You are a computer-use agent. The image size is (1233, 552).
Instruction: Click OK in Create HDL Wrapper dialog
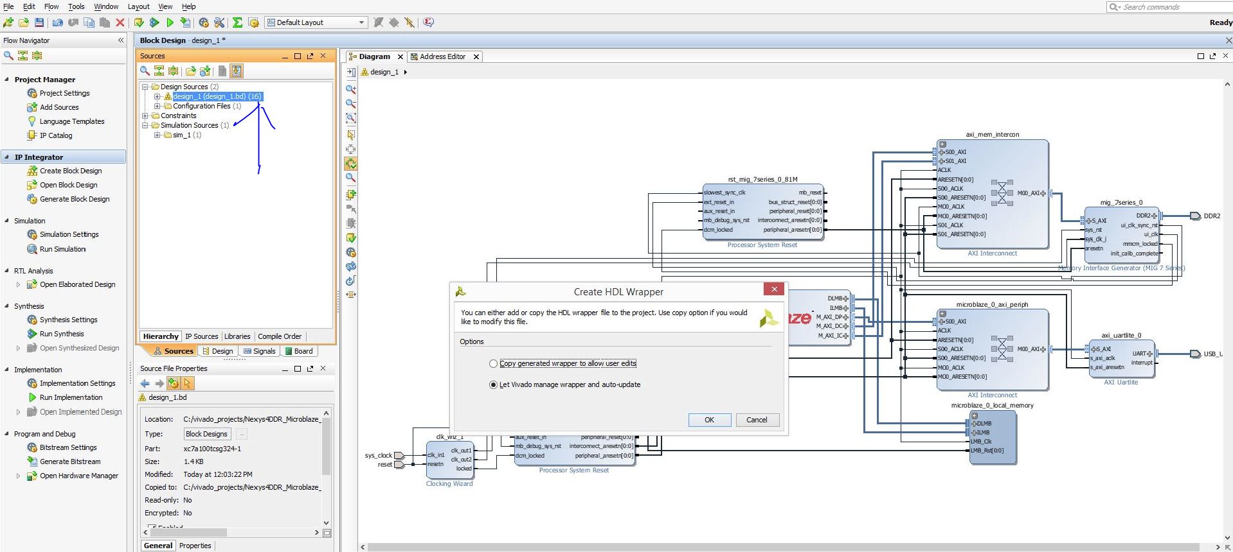tap(710, 420)
